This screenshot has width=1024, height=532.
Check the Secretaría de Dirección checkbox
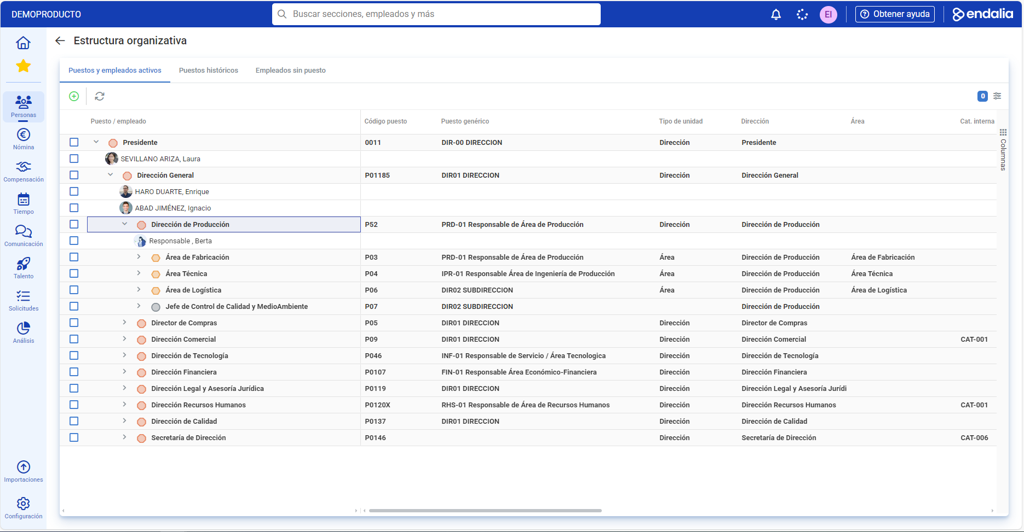74,437
